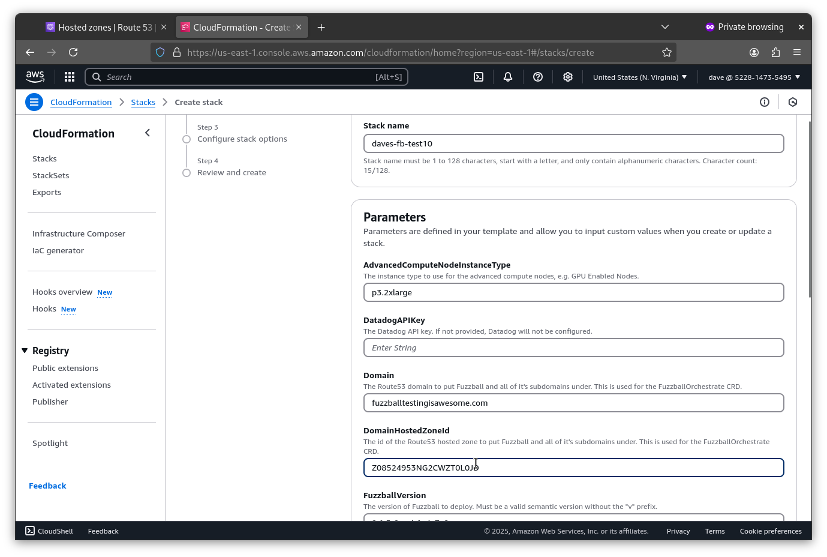Click the DatadogAPIKey input field
This screenshot has height=557, width=827.
click(573, 348)
